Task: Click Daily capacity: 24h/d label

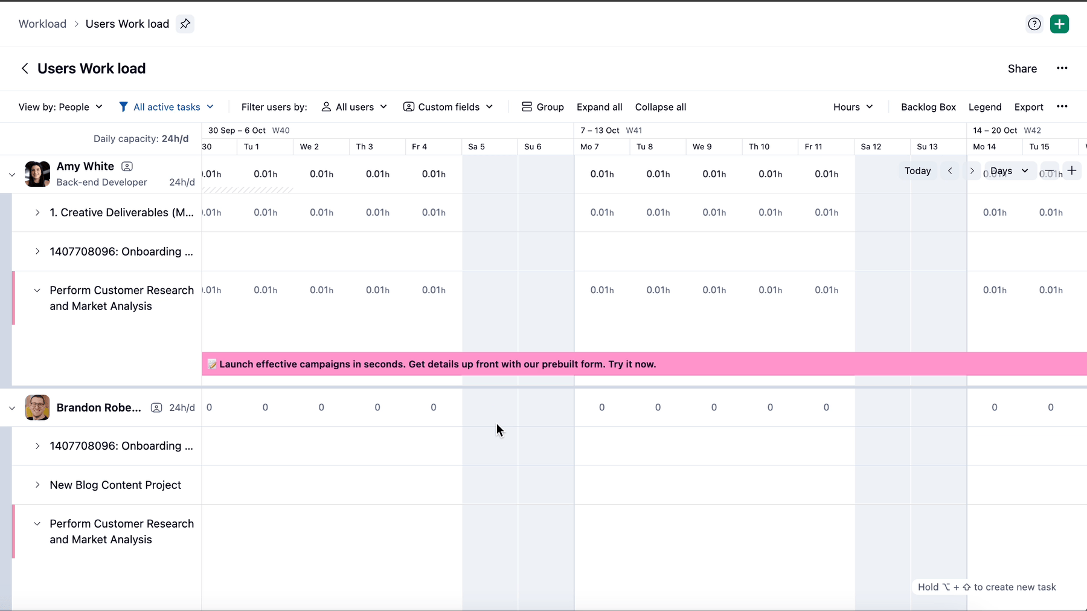Action: coord(141,138)
